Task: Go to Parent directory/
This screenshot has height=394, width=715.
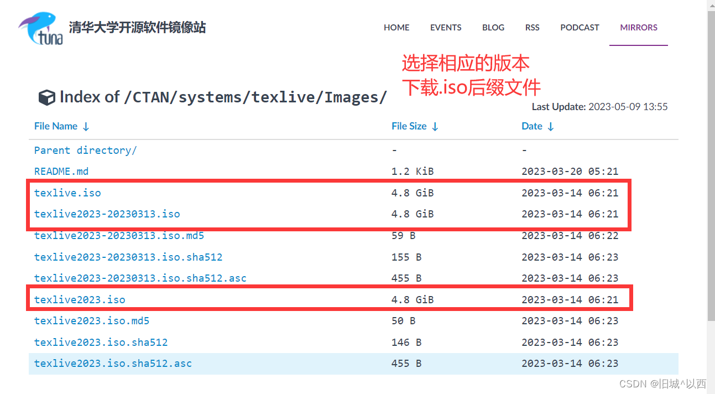Action: click(x=85, y=150)
